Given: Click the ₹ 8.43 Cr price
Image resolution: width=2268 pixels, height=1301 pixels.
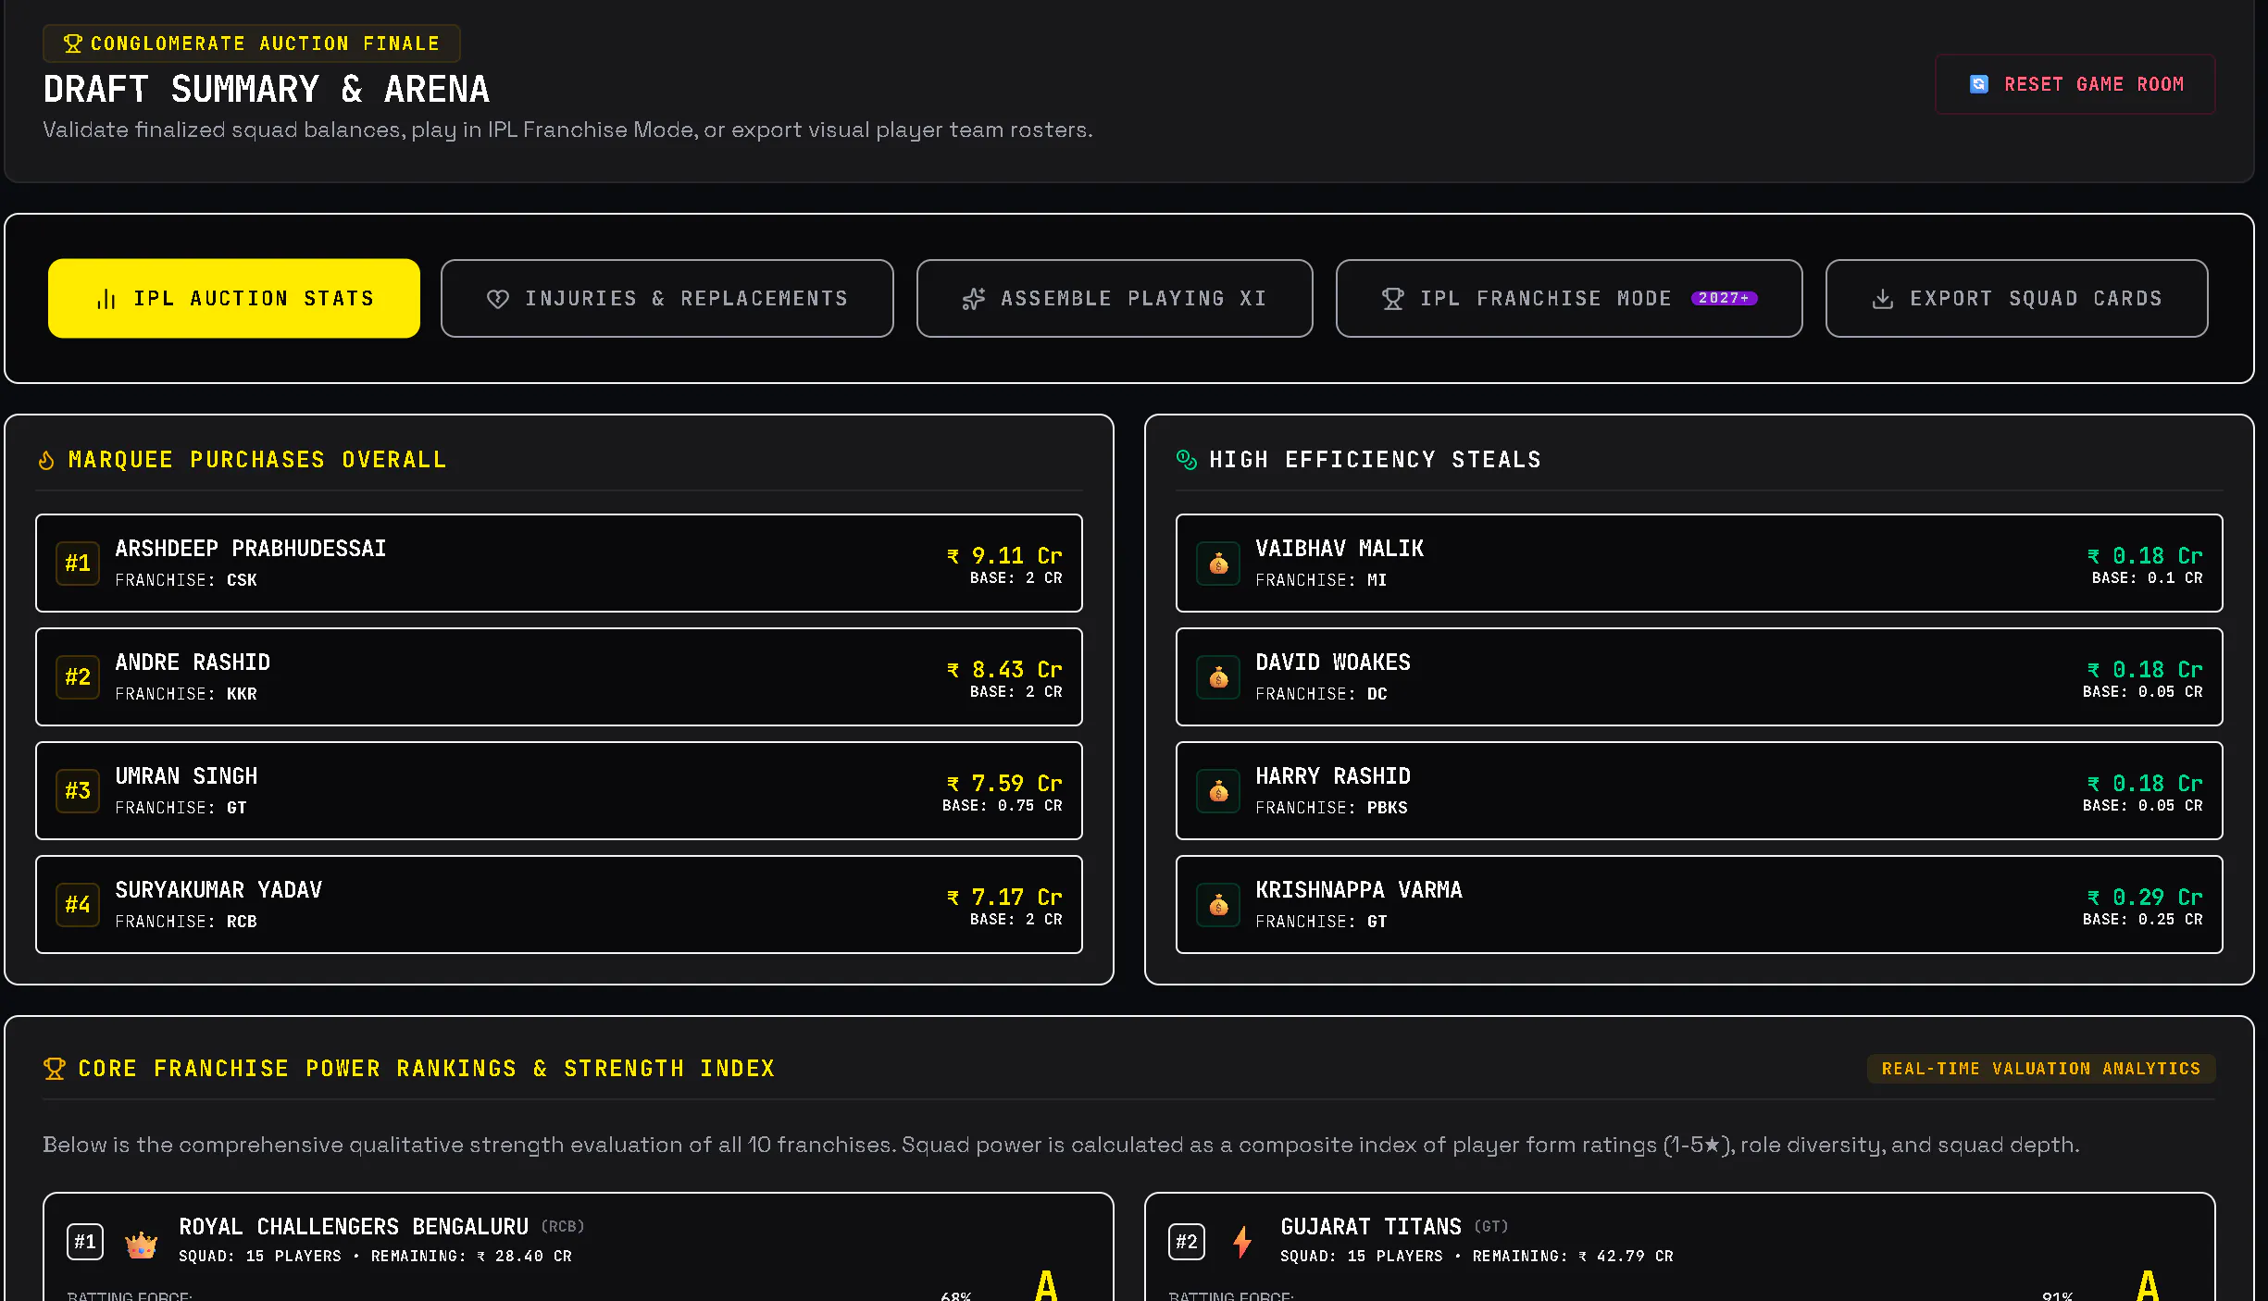Looking at the screenshot, I should (x=1004, y=670).
